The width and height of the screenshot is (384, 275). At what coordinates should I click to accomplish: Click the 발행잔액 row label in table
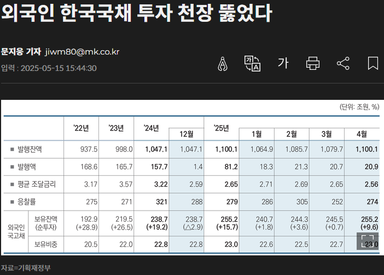tap(33, 149)
